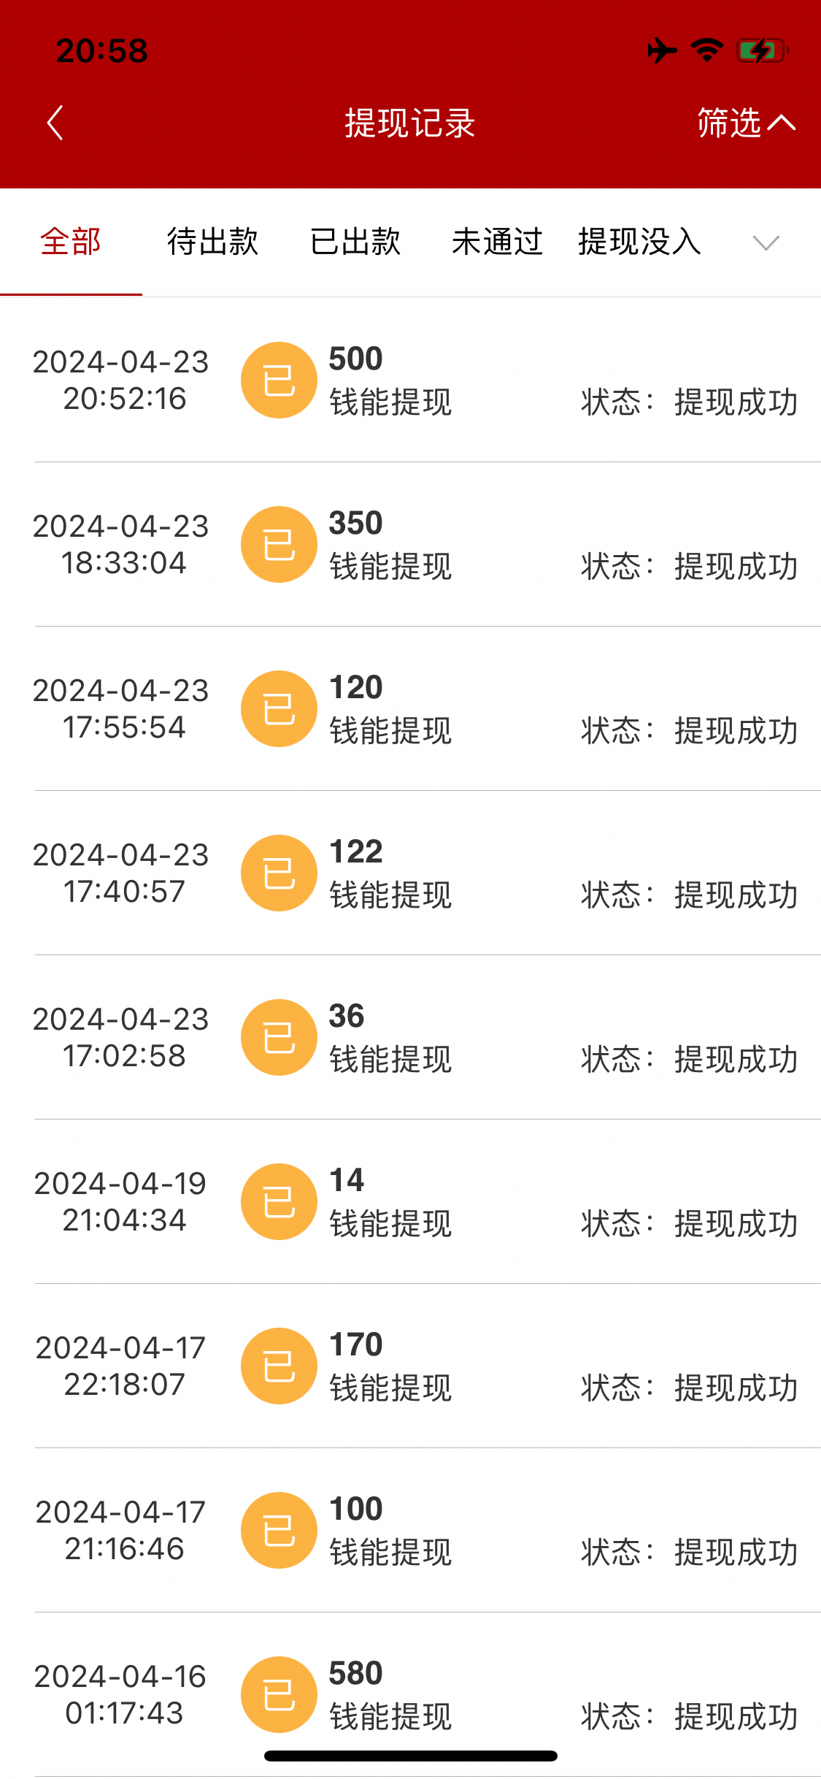
Task: Tap the orange 已 icon for 170 withdrawal
Action: click(x=279, y=1366)
